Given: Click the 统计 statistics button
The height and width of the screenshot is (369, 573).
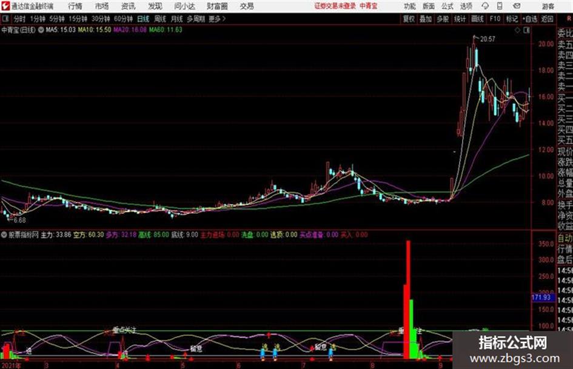Looking at the screenshot, I should click(x=460, y=19).
